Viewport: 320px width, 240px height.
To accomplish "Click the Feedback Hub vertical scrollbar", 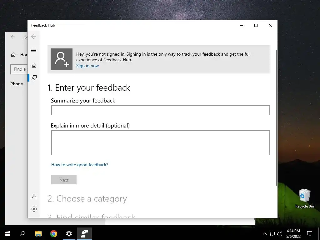I will pyautogui.click(x=277, y=118).
